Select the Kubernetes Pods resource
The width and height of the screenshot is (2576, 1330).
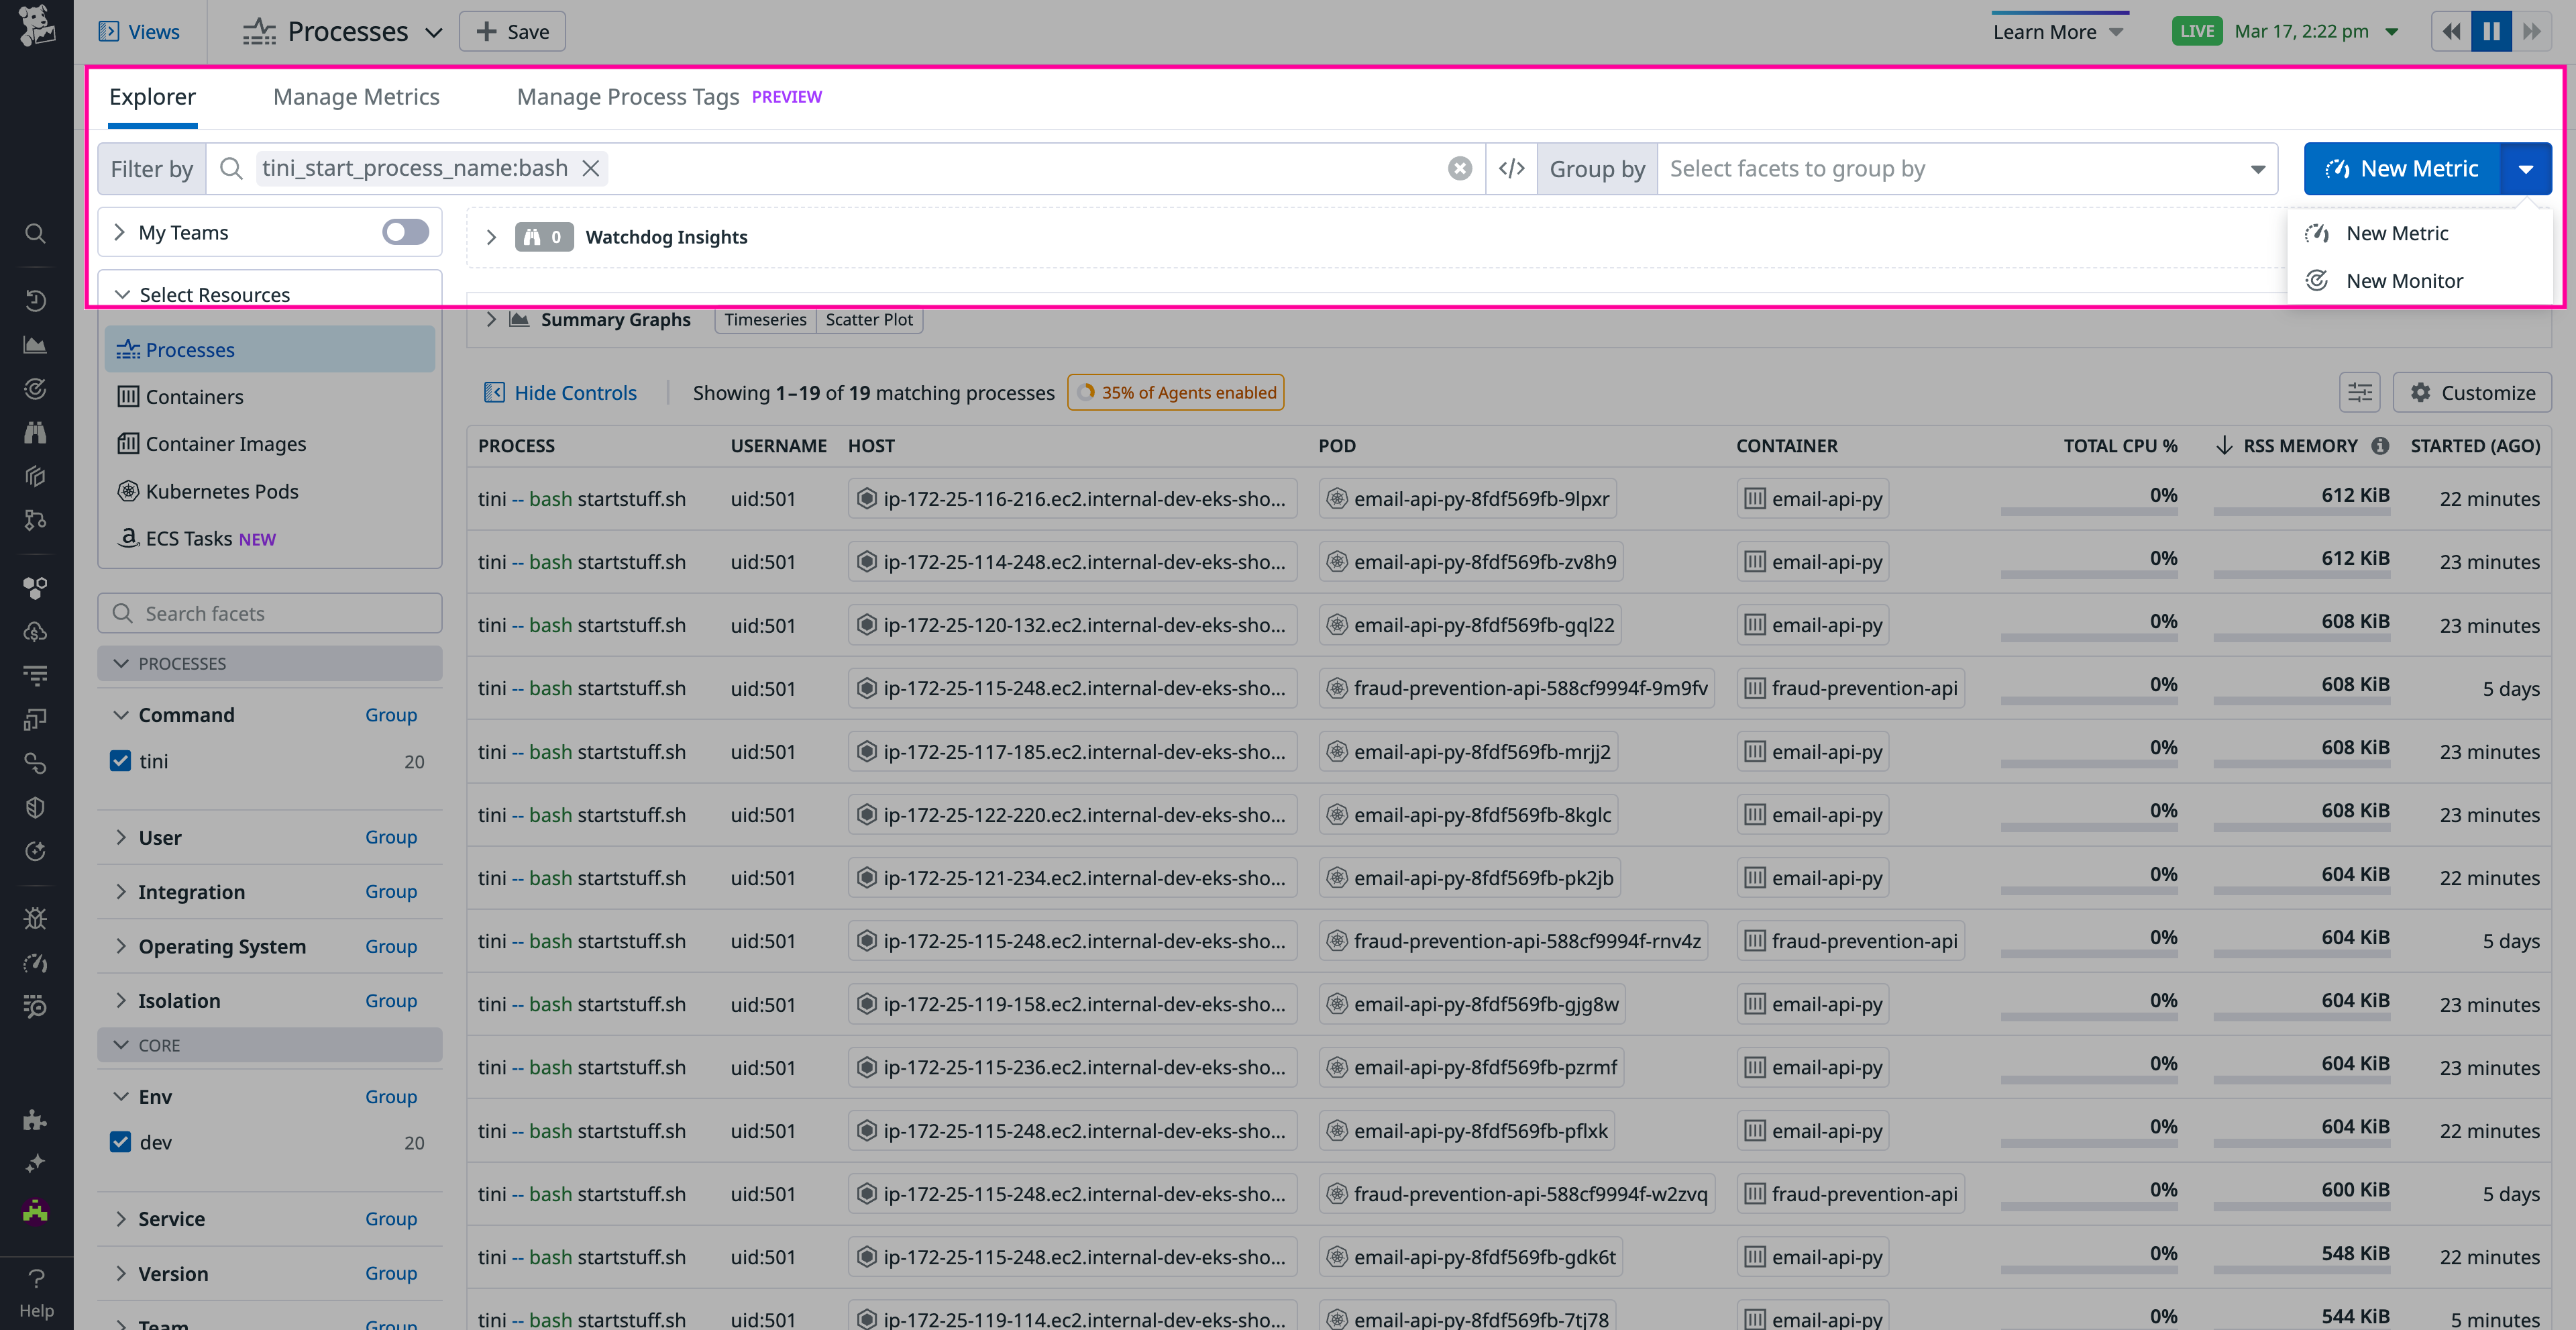(222, 491)
